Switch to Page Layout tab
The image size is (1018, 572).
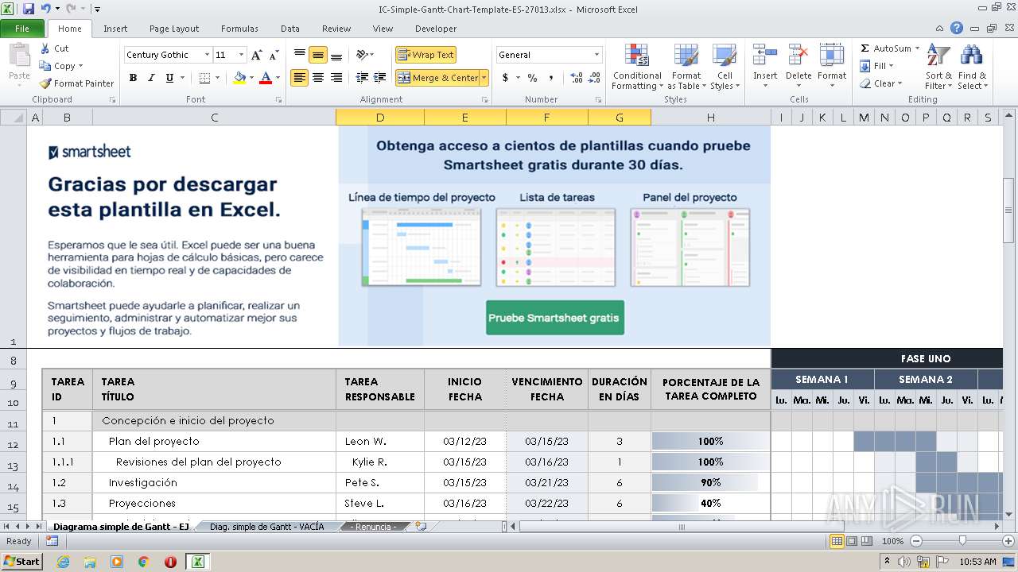click(174, 29)
